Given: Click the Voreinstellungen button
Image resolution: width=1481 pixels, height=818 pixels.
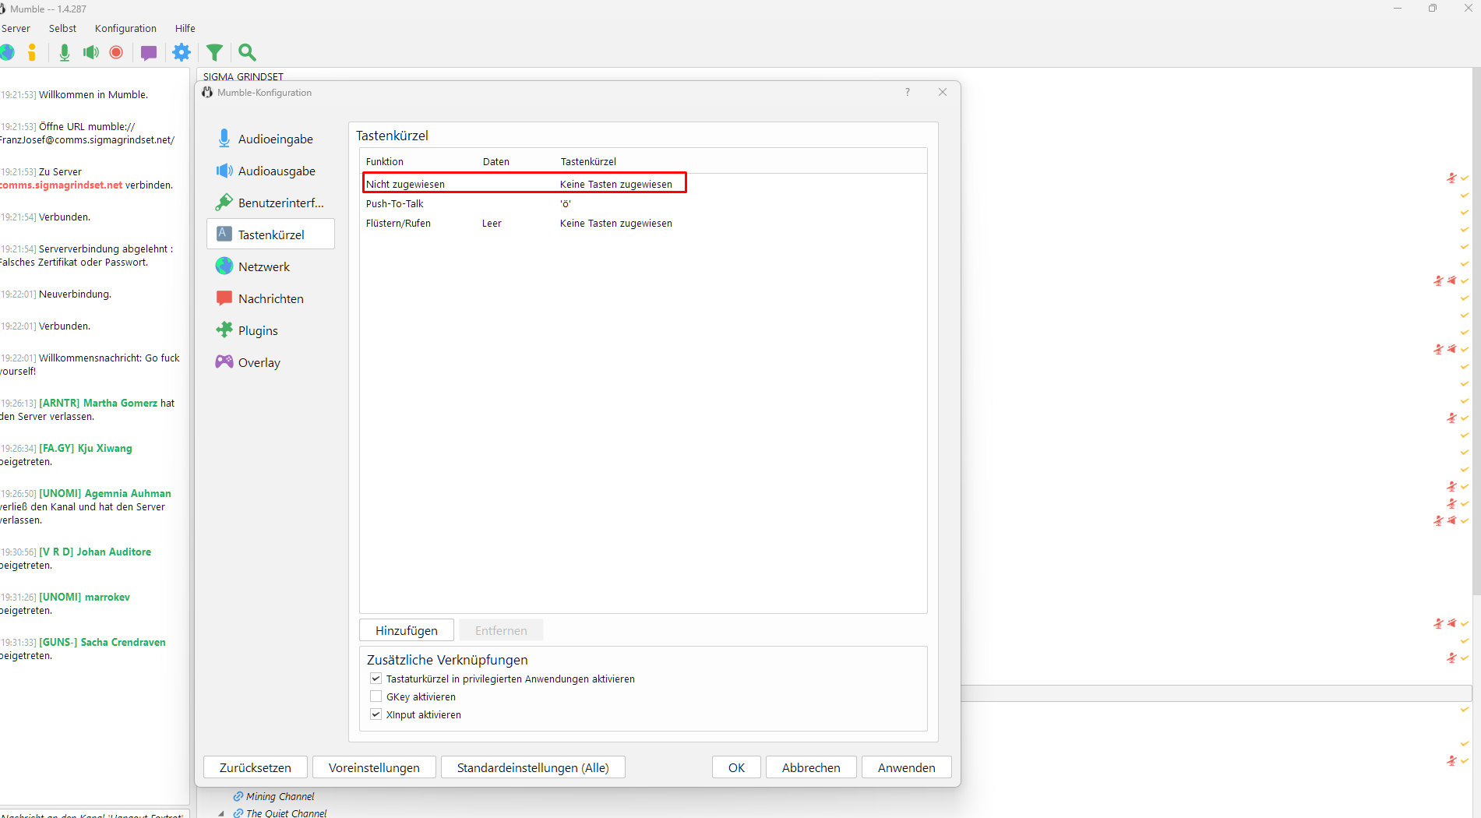Looking at the screenshot, I should tap(374, 767).
